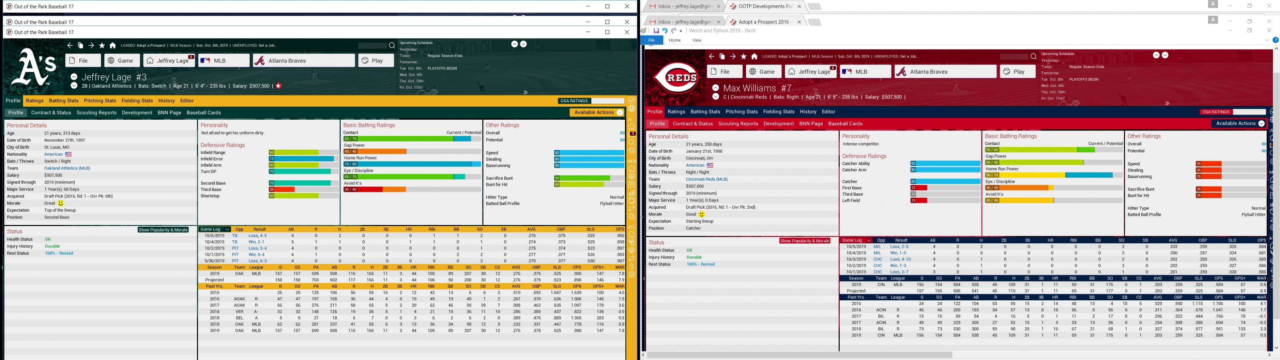Open home icon in Athletics window toolbar

pyautogui.click(x=113, y=46)
